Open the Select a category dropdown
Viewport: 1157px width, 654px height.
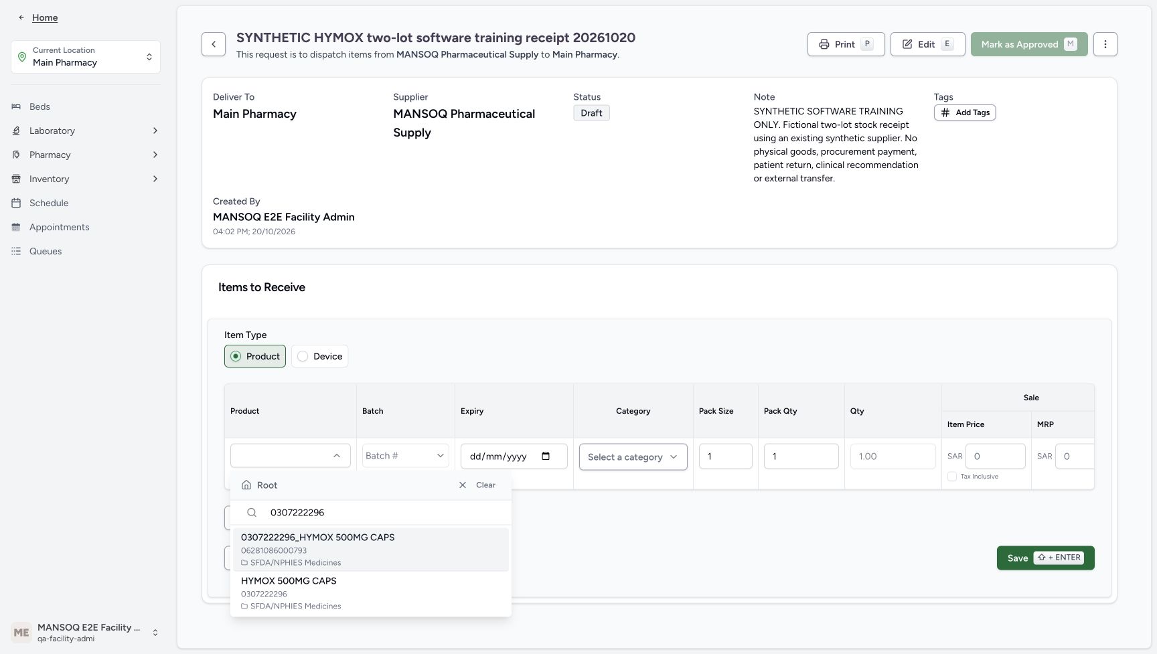click(x=633, y=457)
